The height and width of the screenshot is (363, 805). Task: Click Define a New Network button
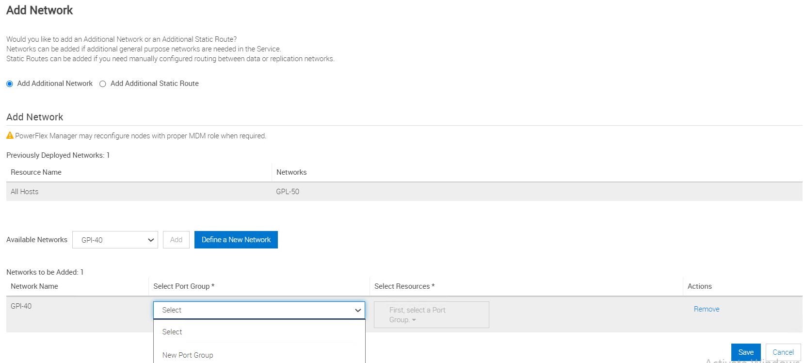[x=236, y=240]
